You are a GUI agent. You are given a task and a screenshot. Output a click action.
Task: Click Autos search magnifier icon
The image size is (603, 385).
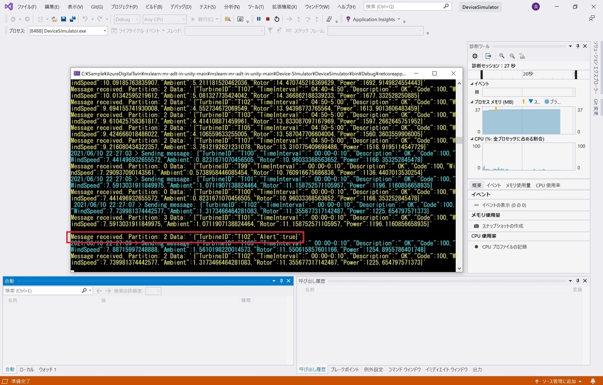click(x=84, y=291)
